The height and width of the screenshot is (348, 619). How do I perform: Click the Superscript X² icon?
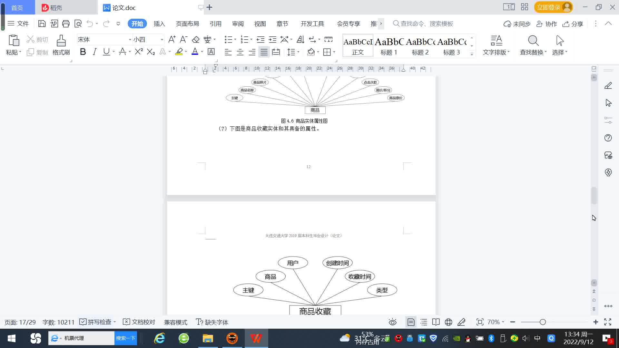click(x=139, y=52)
